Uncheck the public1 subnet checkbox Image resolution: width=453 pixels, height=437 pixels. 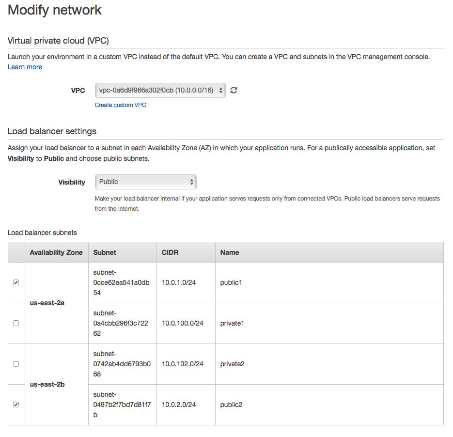click(x=16, y=282)
